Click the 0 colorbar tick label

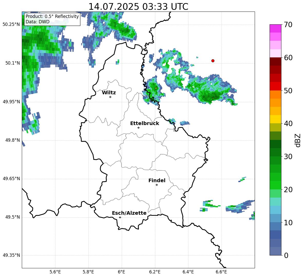[x=286, y=255]
